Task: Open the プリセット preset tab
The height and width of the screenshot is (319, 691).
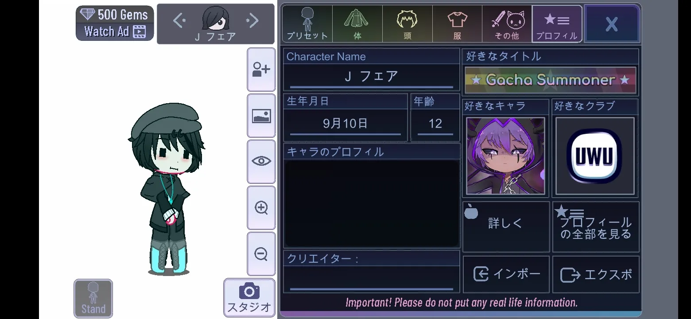Action: pyautogui.click(x=307, y=24)
